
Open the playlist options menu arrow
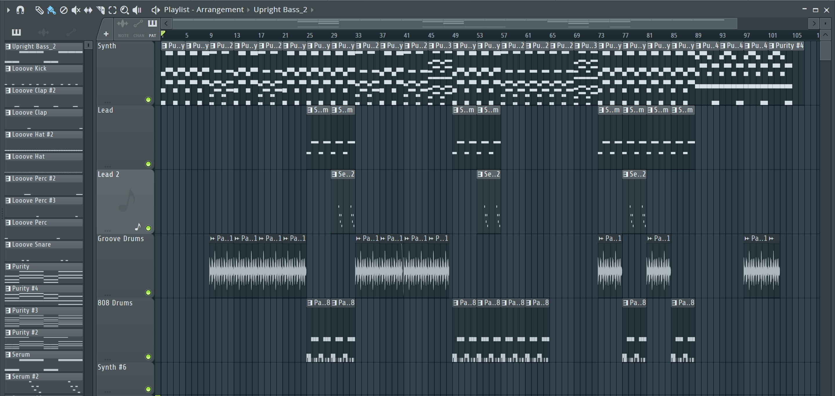click(8, 10)
